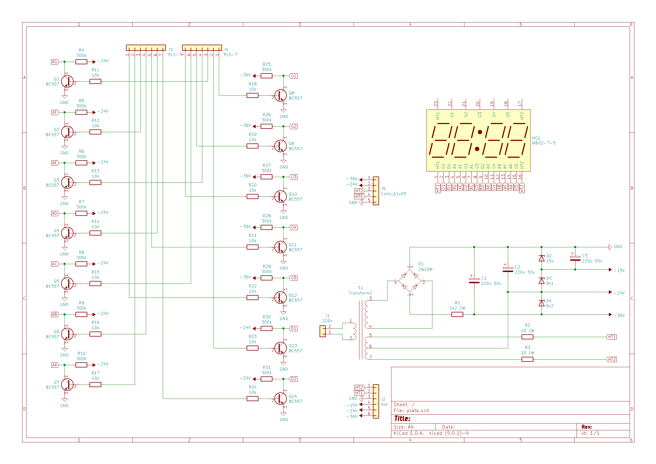Select connector J3 PLS-7 body
The height and width of the screenshot is (464, 656).
(x=146, y=48)
